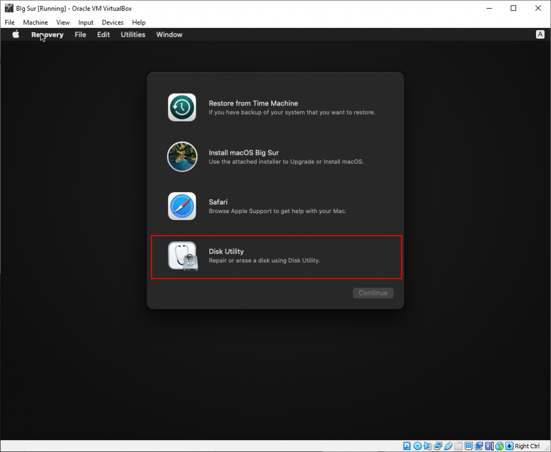This screenshot has height=452, width=551.
Task: Click the network adapters status icon
Action: (x=437, y=446)
